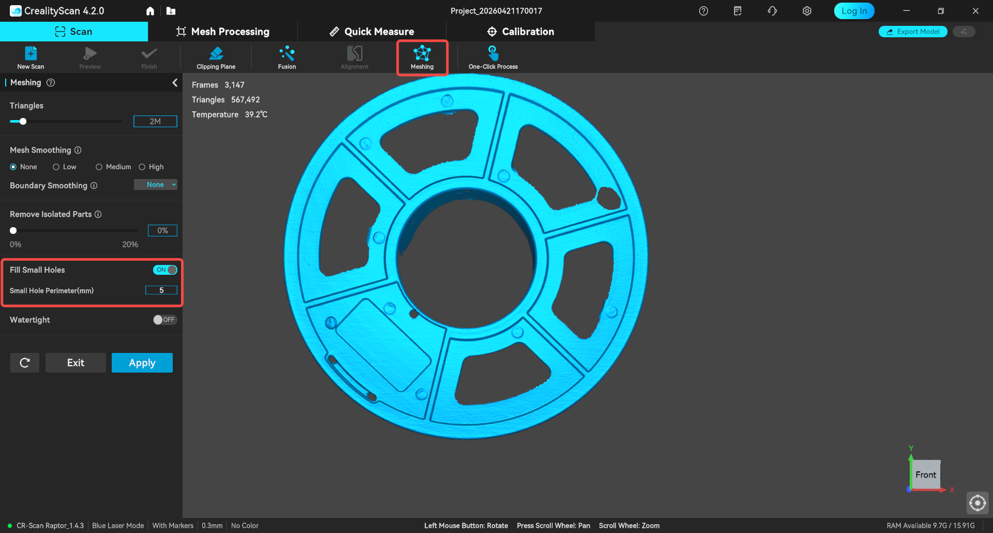
Task: Click the Export Model button
Action: tap(913, 32)
